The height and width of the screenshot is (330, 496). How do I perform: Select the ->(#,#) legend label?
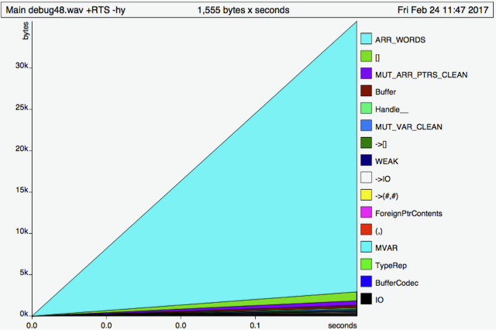tap(387, 196)
